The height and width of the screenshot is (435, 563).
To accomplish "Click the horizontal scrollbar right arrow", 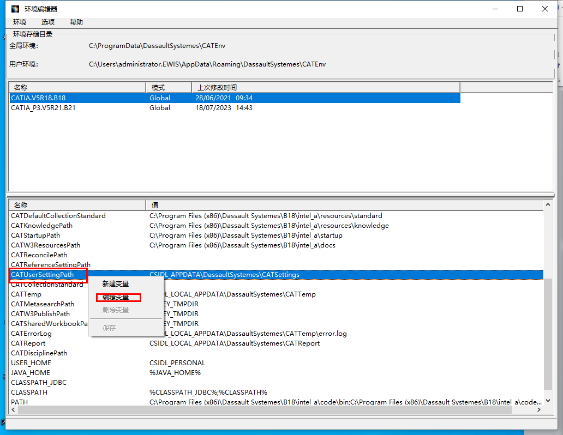I will point(539,410).
